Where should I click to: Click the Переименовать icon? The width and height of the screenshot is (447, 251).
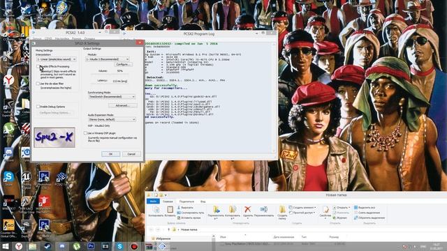264,210
